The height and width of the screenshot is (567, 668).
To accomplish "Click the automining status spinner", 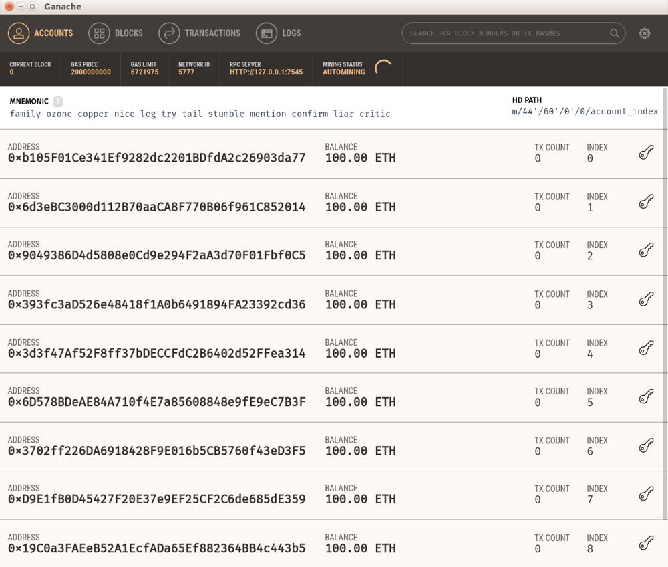I will (383, 68).
